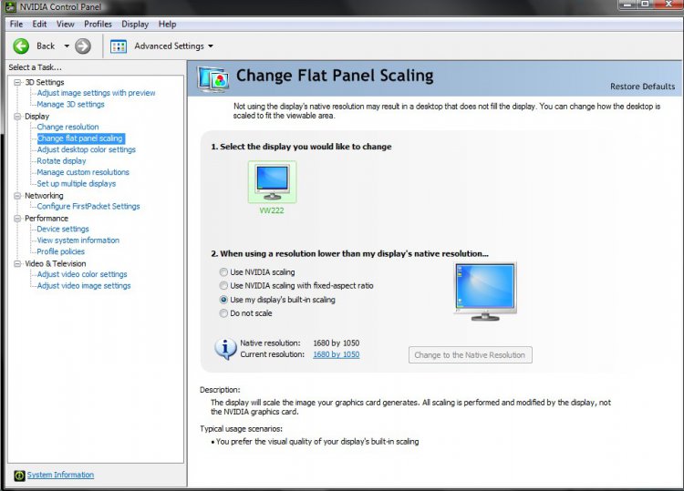The width and height of the screenshot is (684, 491).
Task: Click the System Information icon
Action: pos(19,476)
